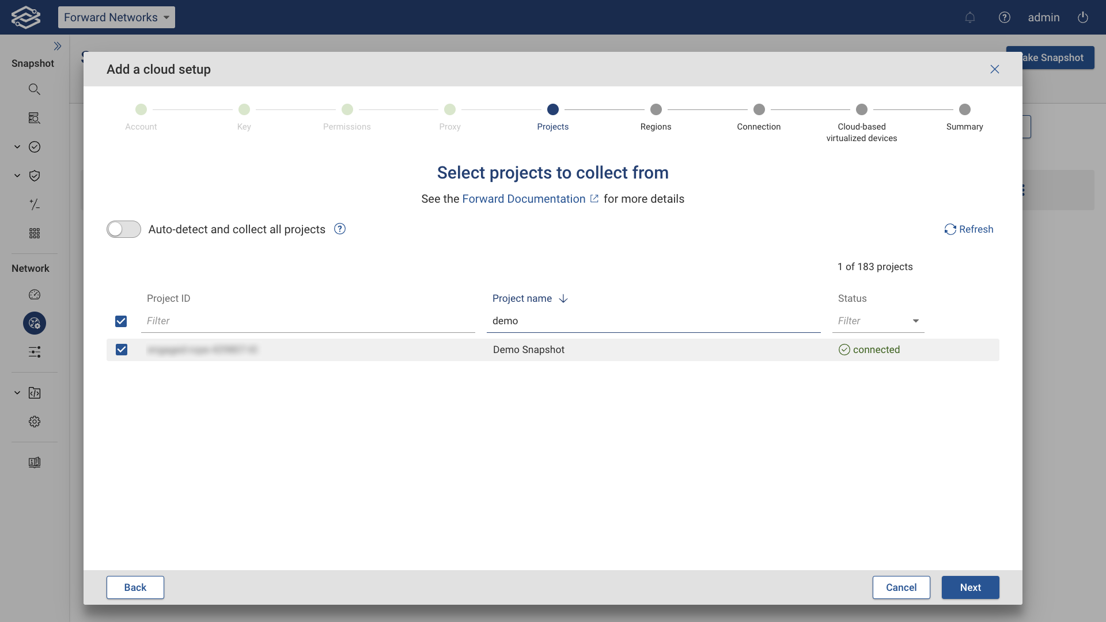Click the Connection step in the setup wizard
Image resolution: width=1106 pixels, height=622 pixels.
coord(759,109)
